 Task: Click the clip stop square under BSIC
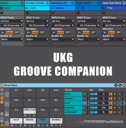click(x=2, y=13)
